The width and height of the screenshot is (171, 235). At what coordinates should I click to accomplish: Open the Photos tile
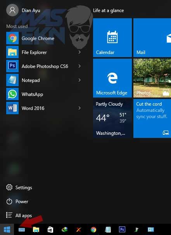pyautogui.click(x=152, y=78)
